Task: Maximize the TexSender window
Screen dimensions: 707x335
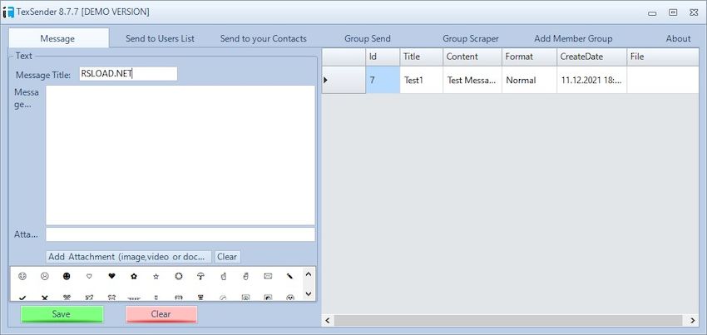Action: [x=673, y=12]
